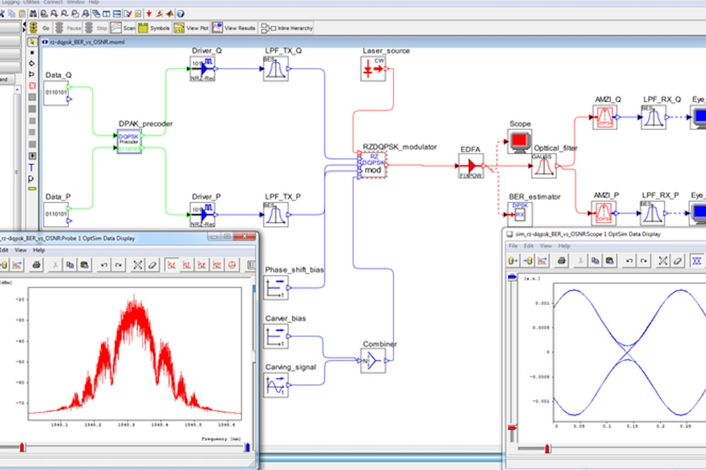This screenshot has width=706, height=470.
Task: Select the Combiner block icon
Action: pos(373,361)
